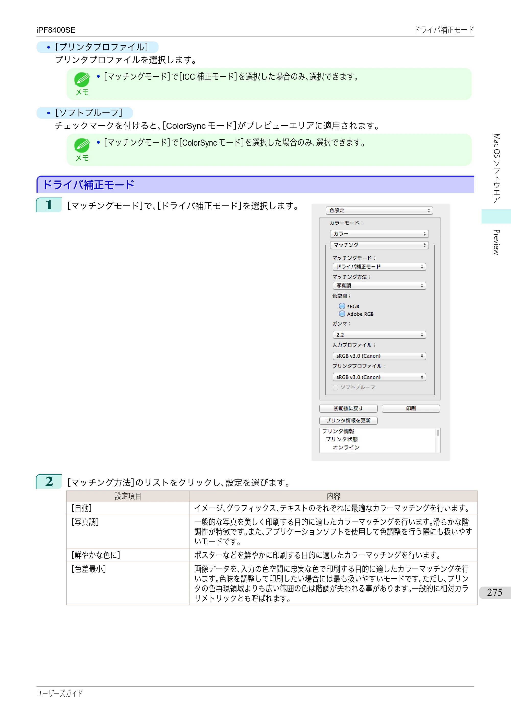Open the カラー color mode dropdown
The width and height of the screenshot is (511, 723).
(379, 234)
